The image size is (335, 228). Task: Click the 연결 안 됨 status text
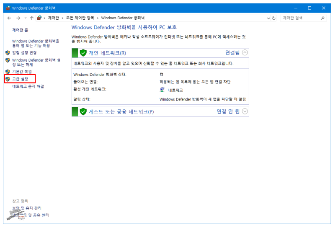(x=228, y=111)
